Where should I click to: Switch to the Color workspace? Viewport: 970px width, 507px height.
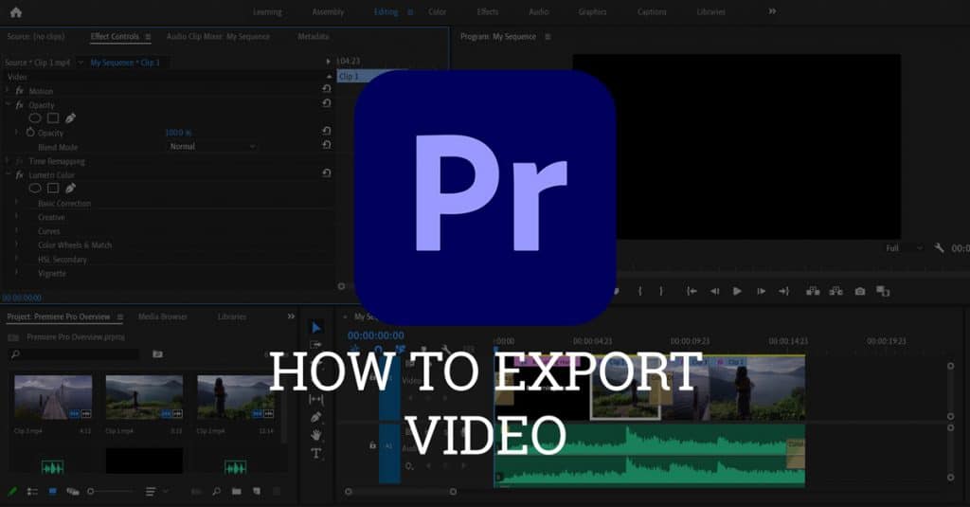coord(438,11)
